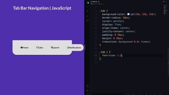Open Explorer view with notification badge
The image size is (169, 95).
tap(87, 2)
